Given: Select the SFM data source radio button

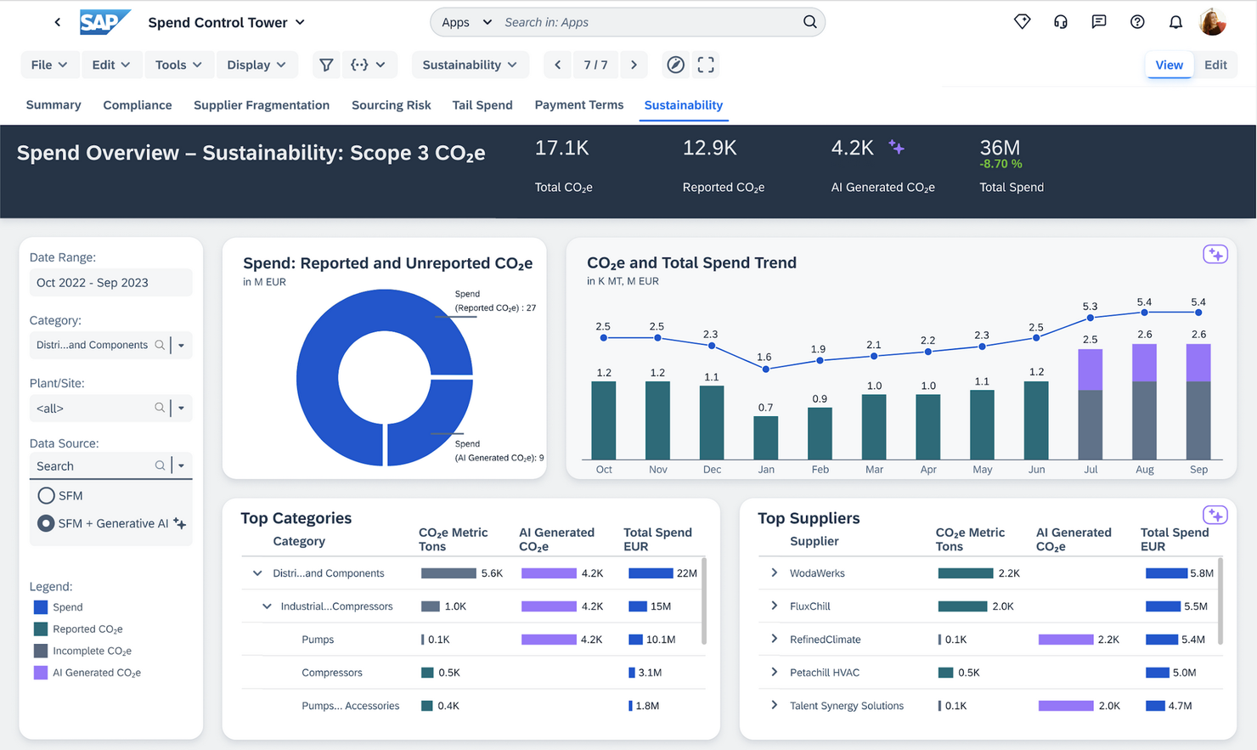Looking at the screenshot, I should pyautogui.click(x=48, y=495).
